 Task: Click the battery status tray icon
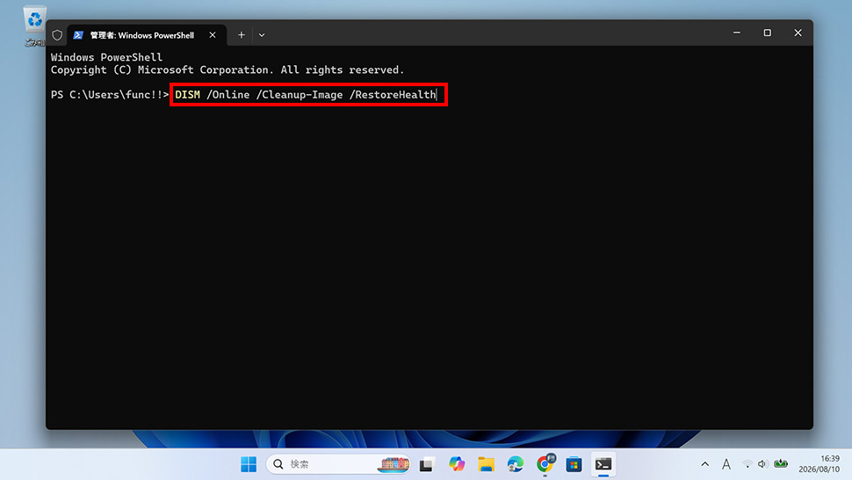tap(781, 463)
